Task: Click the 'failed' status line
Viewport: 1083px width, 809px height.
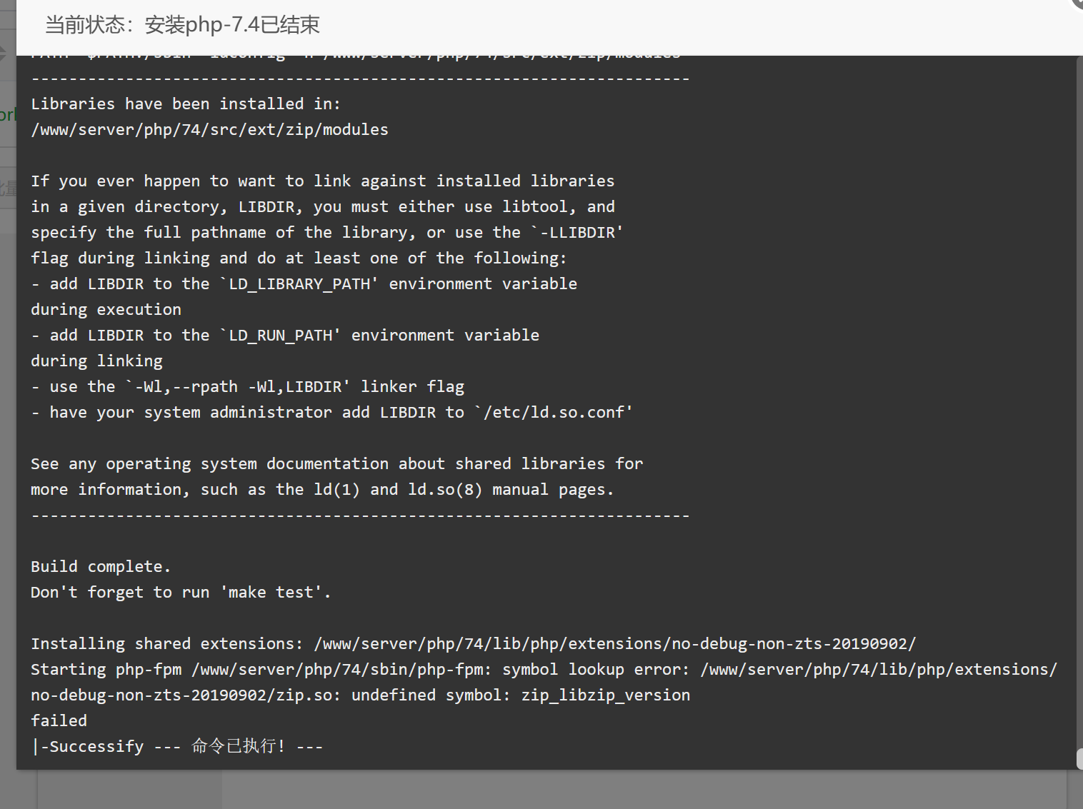Action: (59, 721)
